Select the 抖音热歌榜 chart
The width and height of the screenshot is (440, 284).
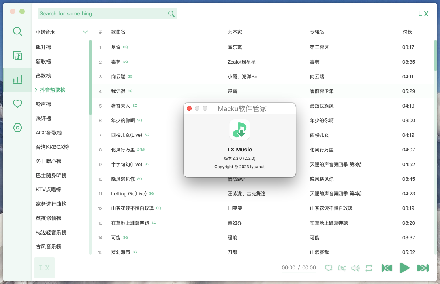[x=53, y=90]
